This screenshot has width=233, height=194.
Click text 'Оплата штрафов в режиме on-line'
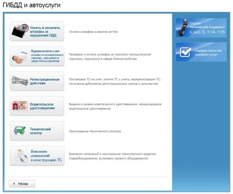93,32
